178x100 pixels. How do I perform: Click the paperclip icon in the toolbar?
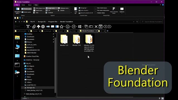[x=34, y=27]
